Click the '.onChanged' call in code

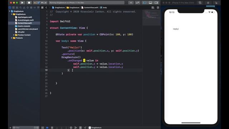click(x=75, y=61)
